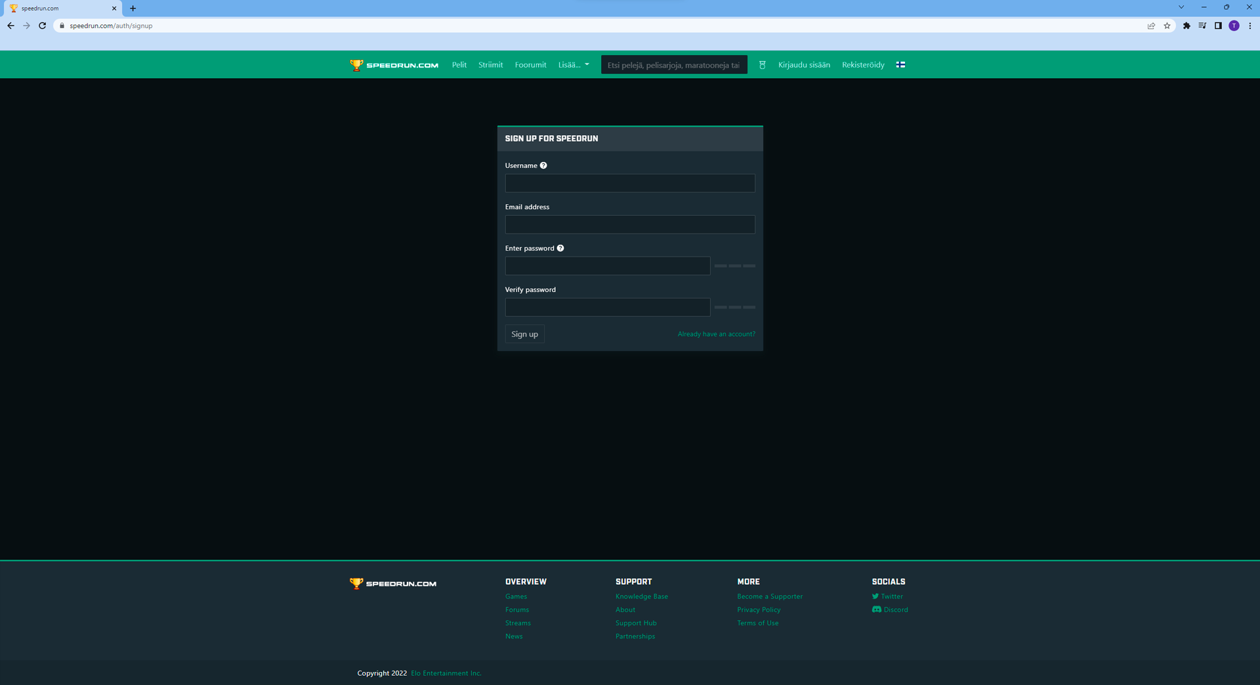The image size is (1260, 685).
Task: Open the Discord link in the footer
Action: [x=895, y=610]
